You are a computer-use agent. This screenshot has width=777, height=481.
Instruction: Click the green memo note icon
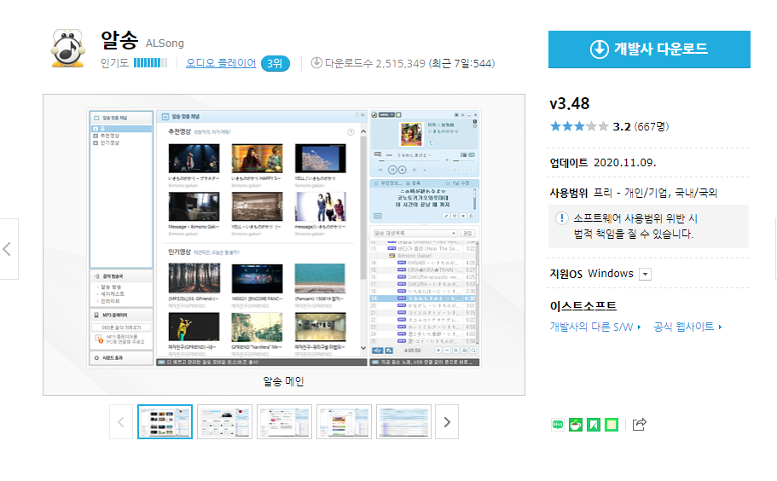tap(612, 425)
